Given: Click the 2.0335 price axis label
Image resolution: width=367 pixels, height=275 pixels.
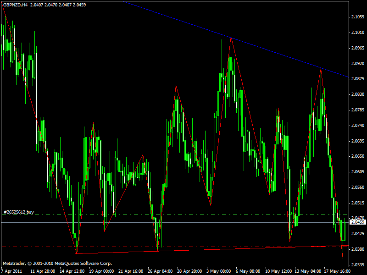Looking at the screenshot, I should [357, 265].
